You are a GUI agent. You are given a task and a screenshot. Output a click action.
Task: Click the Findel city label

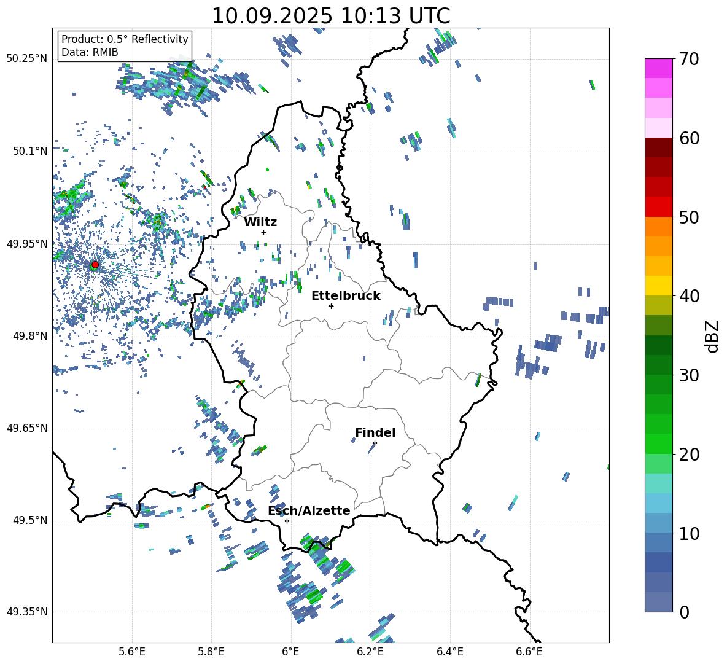pos(375,432)
